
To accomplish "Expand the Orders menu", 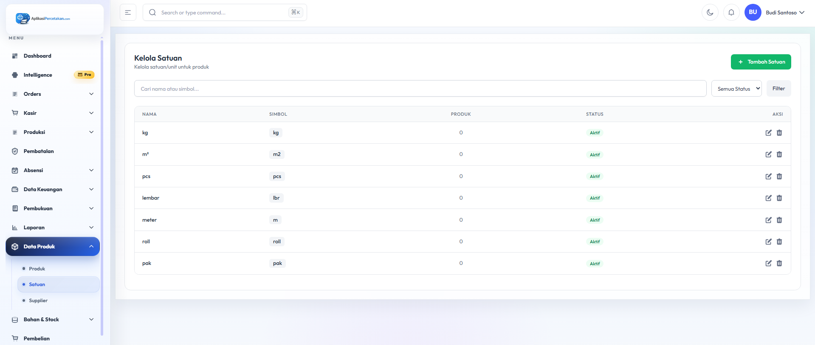I will click(53, 94).
